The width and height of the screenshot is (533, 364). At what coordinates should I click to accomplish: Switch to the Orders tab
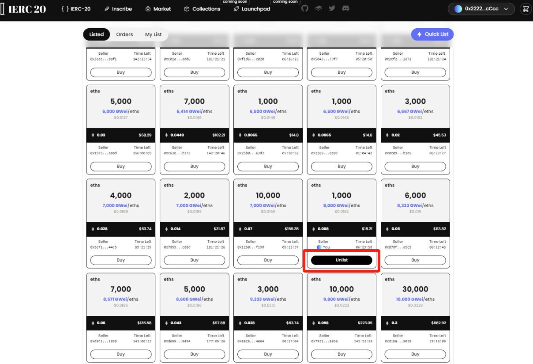[124, 34]
